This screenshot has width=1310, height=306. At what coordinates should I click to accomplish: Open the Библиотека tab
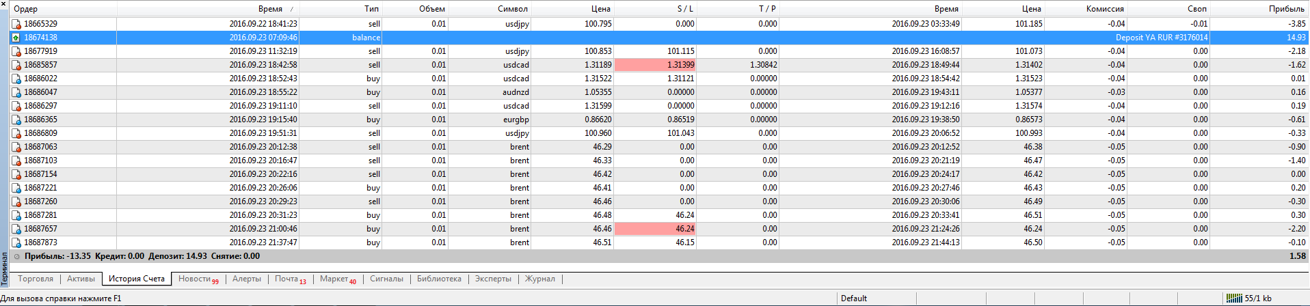point(439,279)
